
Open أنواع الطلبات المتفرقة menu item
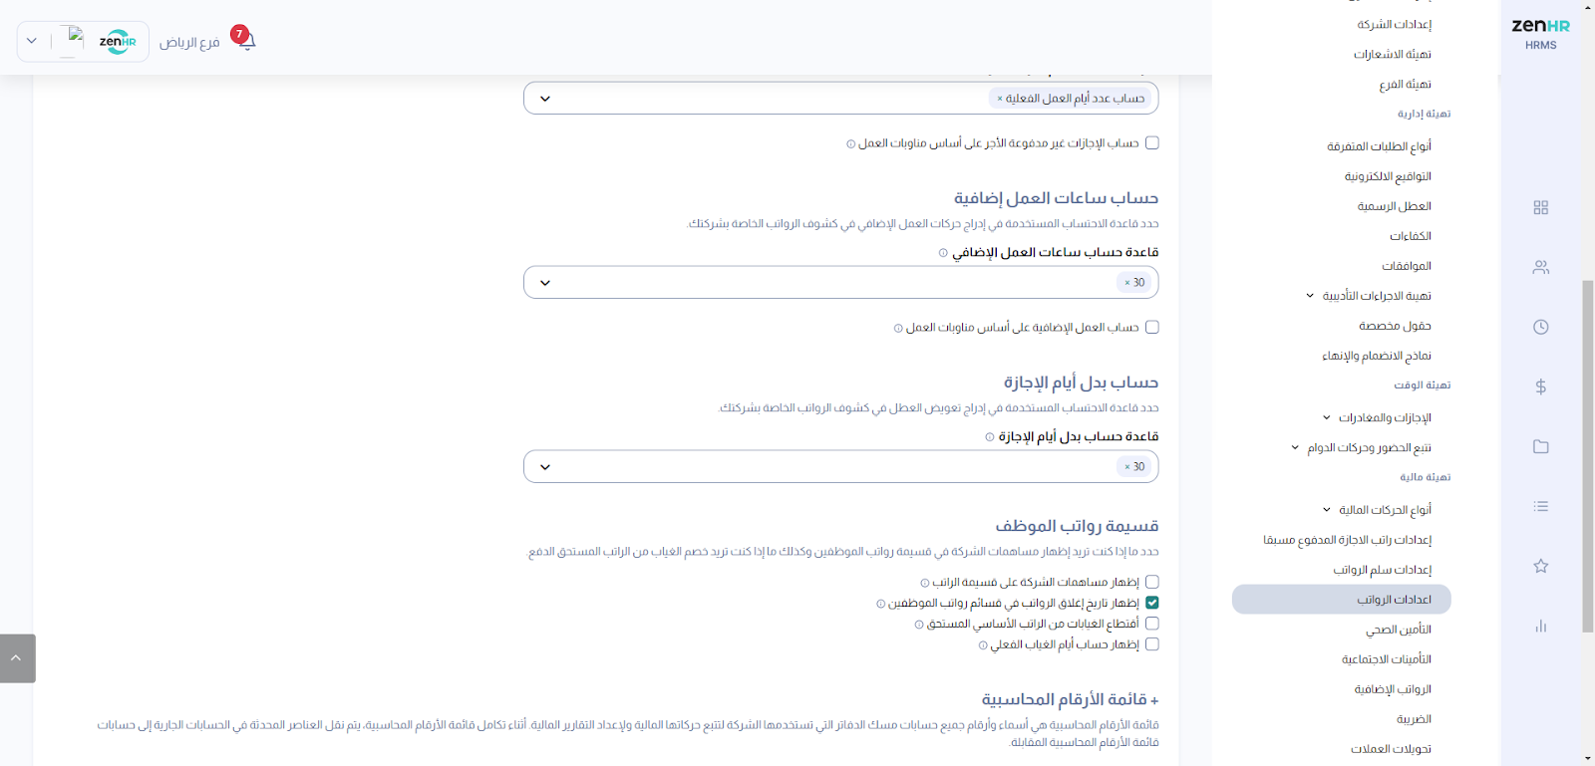click(1379, 146)
